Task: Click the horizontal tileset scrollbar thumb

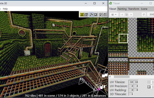Action: (122, 77)
